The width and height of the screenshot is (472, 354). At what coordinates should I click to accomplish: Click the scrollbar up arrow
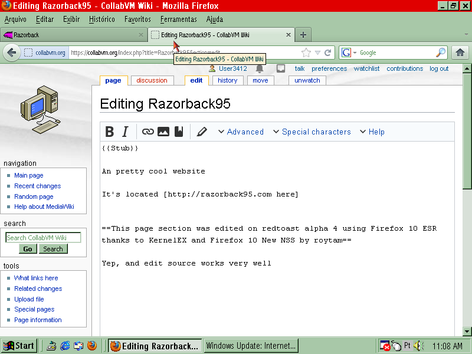(x=467, y=68)
